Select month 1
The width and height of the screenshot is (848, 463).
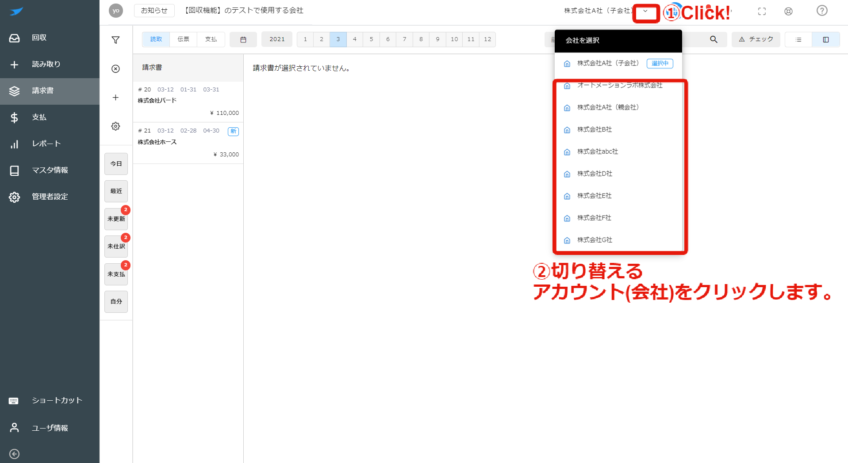click(x=305, y=39)
